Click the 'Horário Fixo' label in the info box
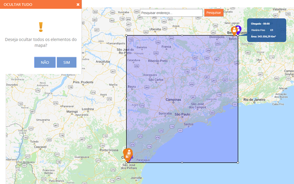This screenshot has height=184, width=294. pyautogui.click(x=258, y=30)
